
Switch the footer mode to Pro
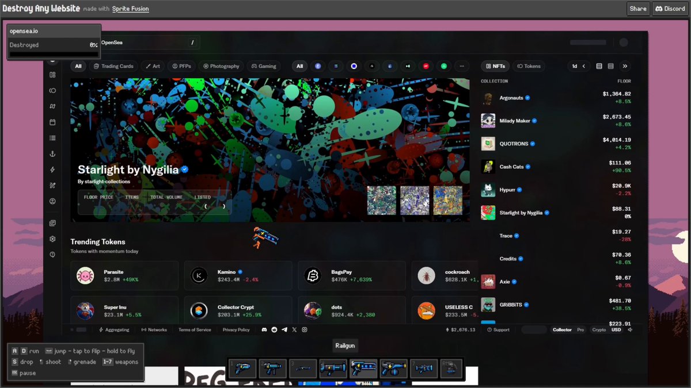[580, 330]
